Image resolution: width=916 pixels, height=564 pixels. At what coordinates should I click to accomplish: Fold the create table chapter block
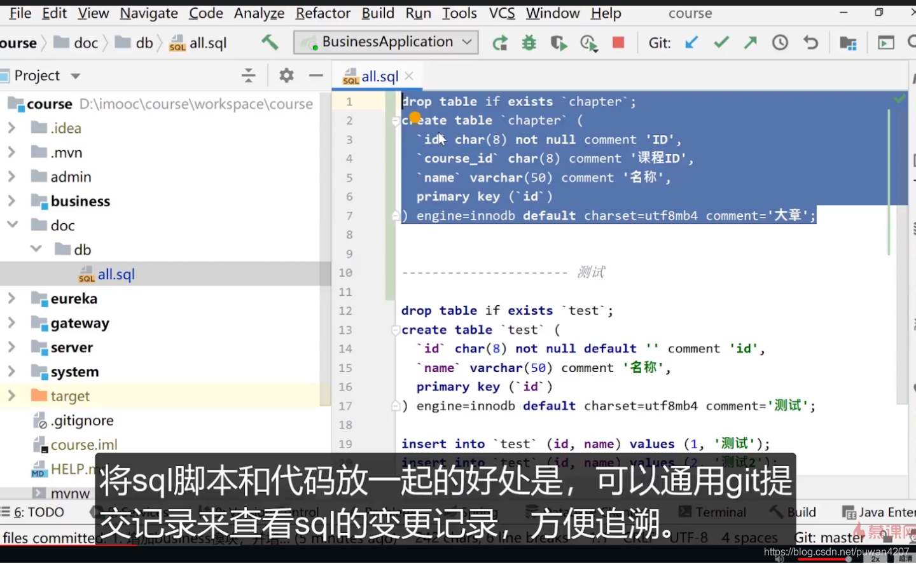click(x=395, y=121)
